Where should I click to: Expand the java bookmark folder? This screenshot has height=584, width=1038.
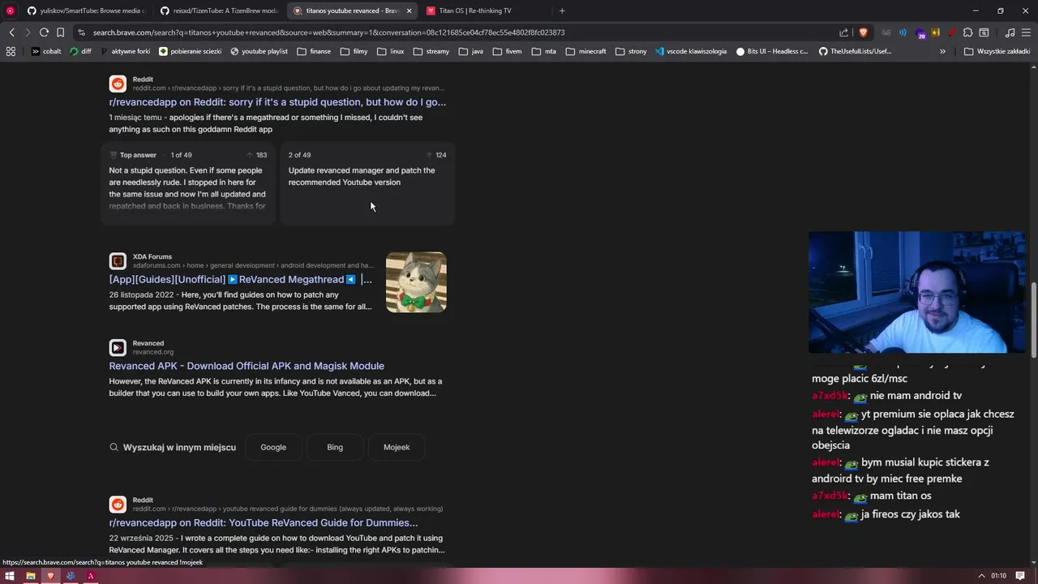pos(471,51)
